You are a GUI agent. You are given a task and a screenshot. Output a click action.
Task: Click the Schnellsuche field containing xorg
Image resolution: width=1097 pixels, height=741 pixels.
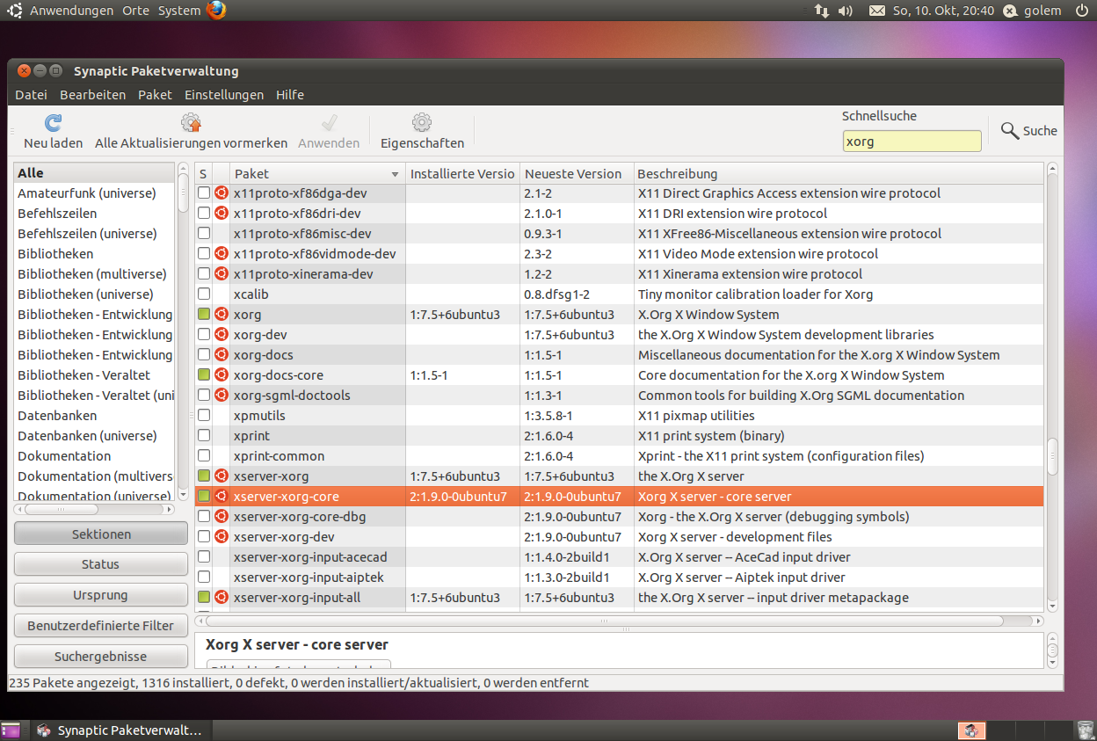pos(912,141)
